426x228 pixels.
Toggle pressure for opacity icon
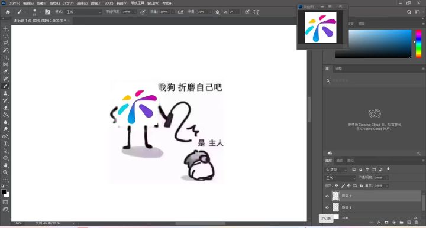[143, 12]
